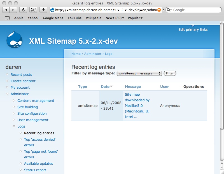Click the XML Sitemap 5.x-2.x-dev site title
The height and width of the screenshot is (174, 224).
[x=73, y=41]
